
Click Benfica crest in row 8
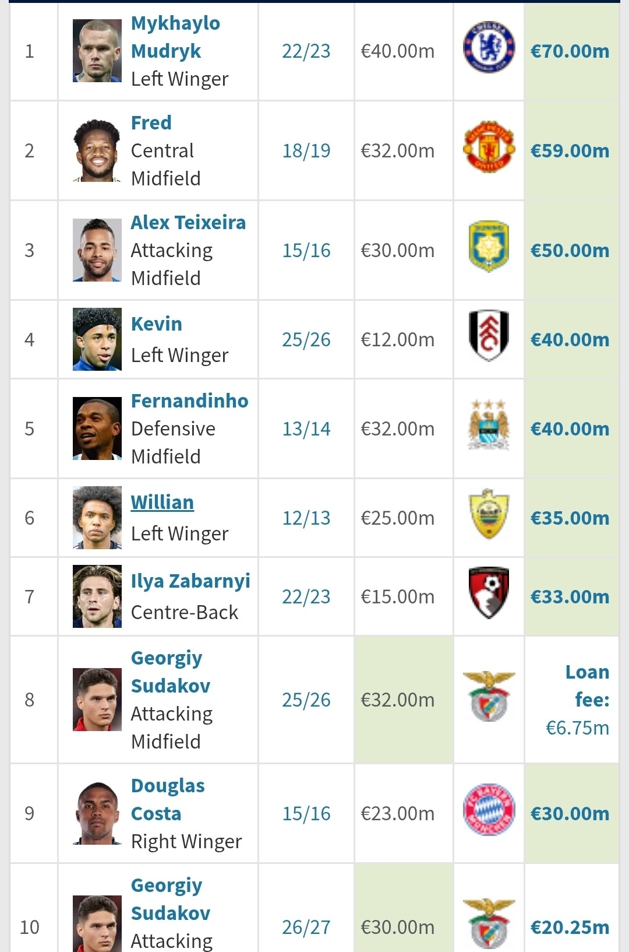click(x=489, y=696)
